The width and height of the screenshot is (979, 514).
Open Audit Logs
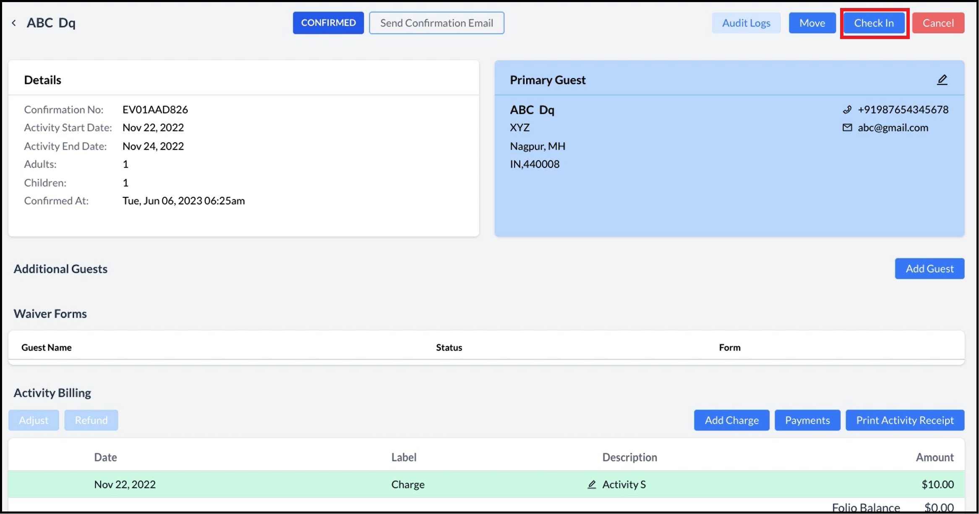point(746,23)
